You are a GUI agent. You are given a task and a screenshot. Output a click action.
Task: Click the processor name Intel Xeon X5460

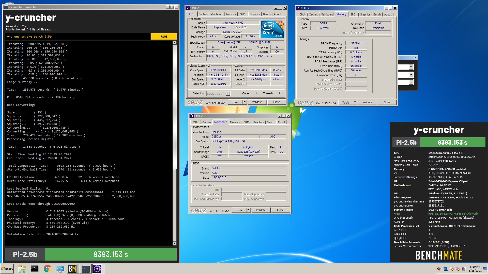click(x=233, y=23)
